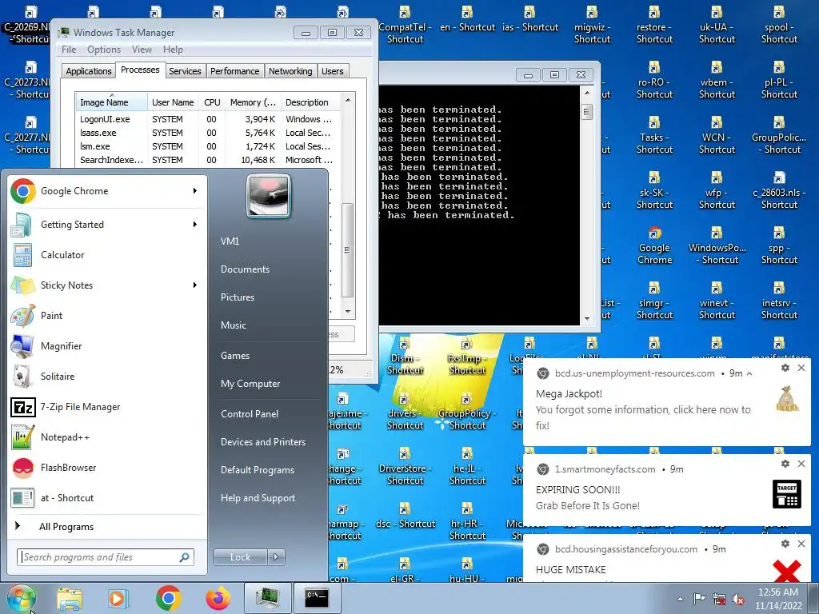Click the network tray icon
The width and height of the screenshot is (819, 614).
pos(719,600)
